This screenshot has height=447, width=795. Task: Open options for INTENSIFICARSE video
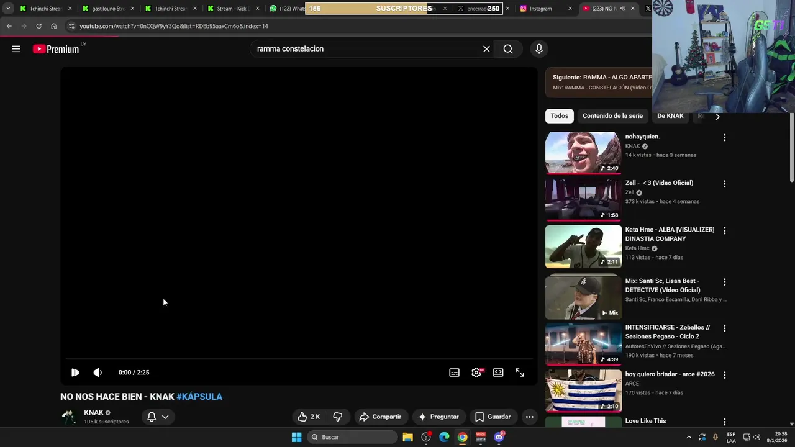tap(724, 328)
